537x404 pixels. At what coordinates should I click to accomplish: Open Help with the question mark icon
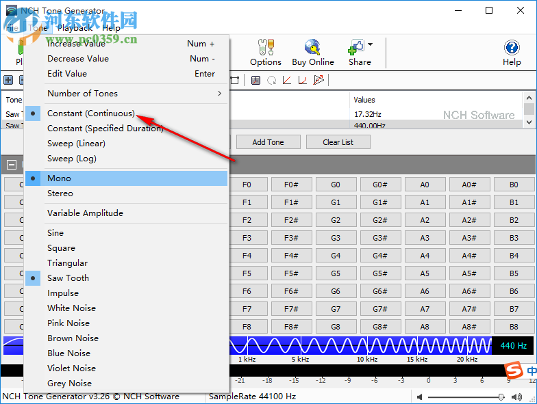click(512, 48)
